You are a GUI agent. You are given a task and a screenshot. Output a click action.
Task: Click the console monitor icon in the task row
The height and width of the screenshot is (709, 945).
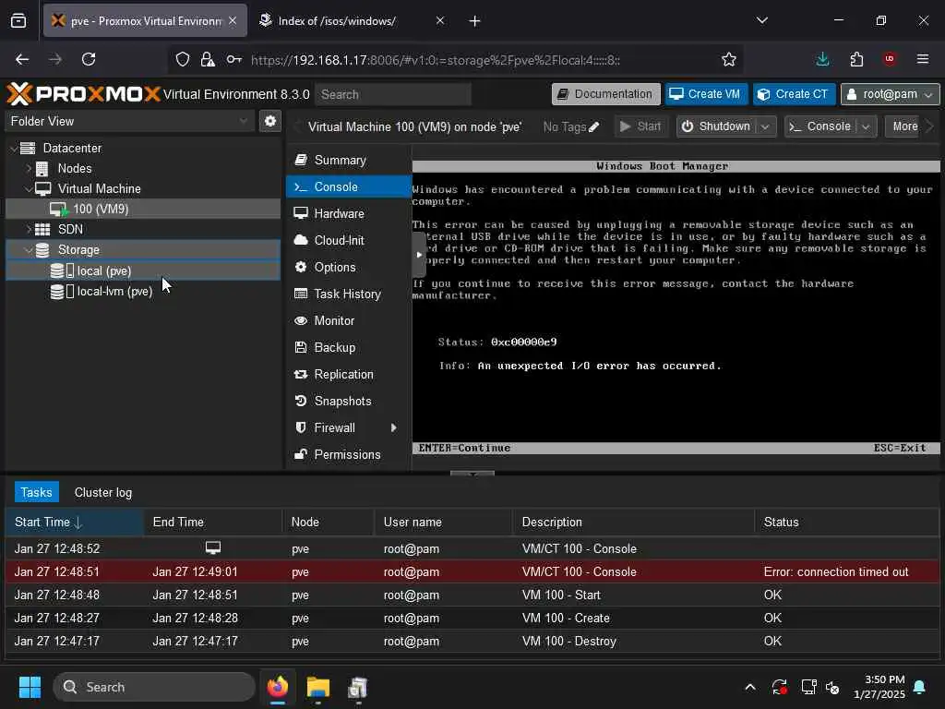pyautogui.click(x=213, y=548)
